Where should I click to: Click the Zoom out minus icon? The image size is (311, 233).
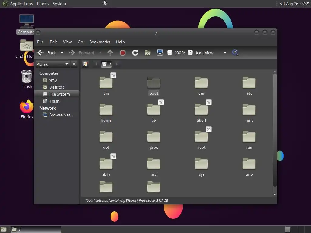point(169,53)
